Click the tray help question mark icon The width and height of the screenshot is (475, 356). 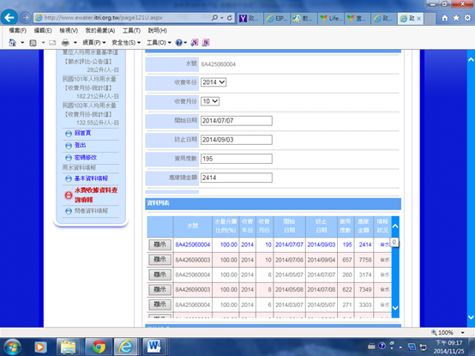pyautogui.click(x=382, y=346)
